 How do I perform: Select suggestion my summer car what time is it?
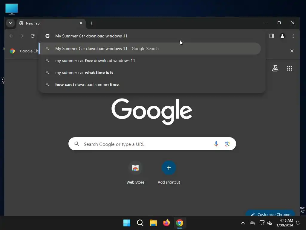click(150, 72)
